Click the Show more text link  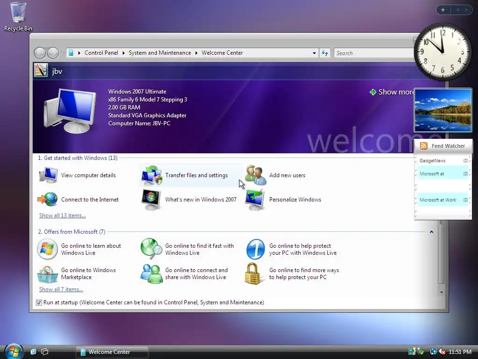point(396,92)
